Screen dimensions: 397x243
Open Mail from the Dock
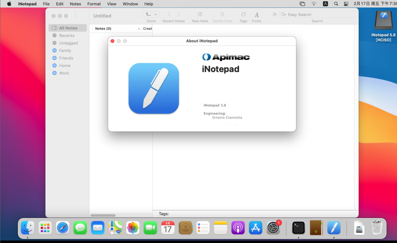coord(98,228)
